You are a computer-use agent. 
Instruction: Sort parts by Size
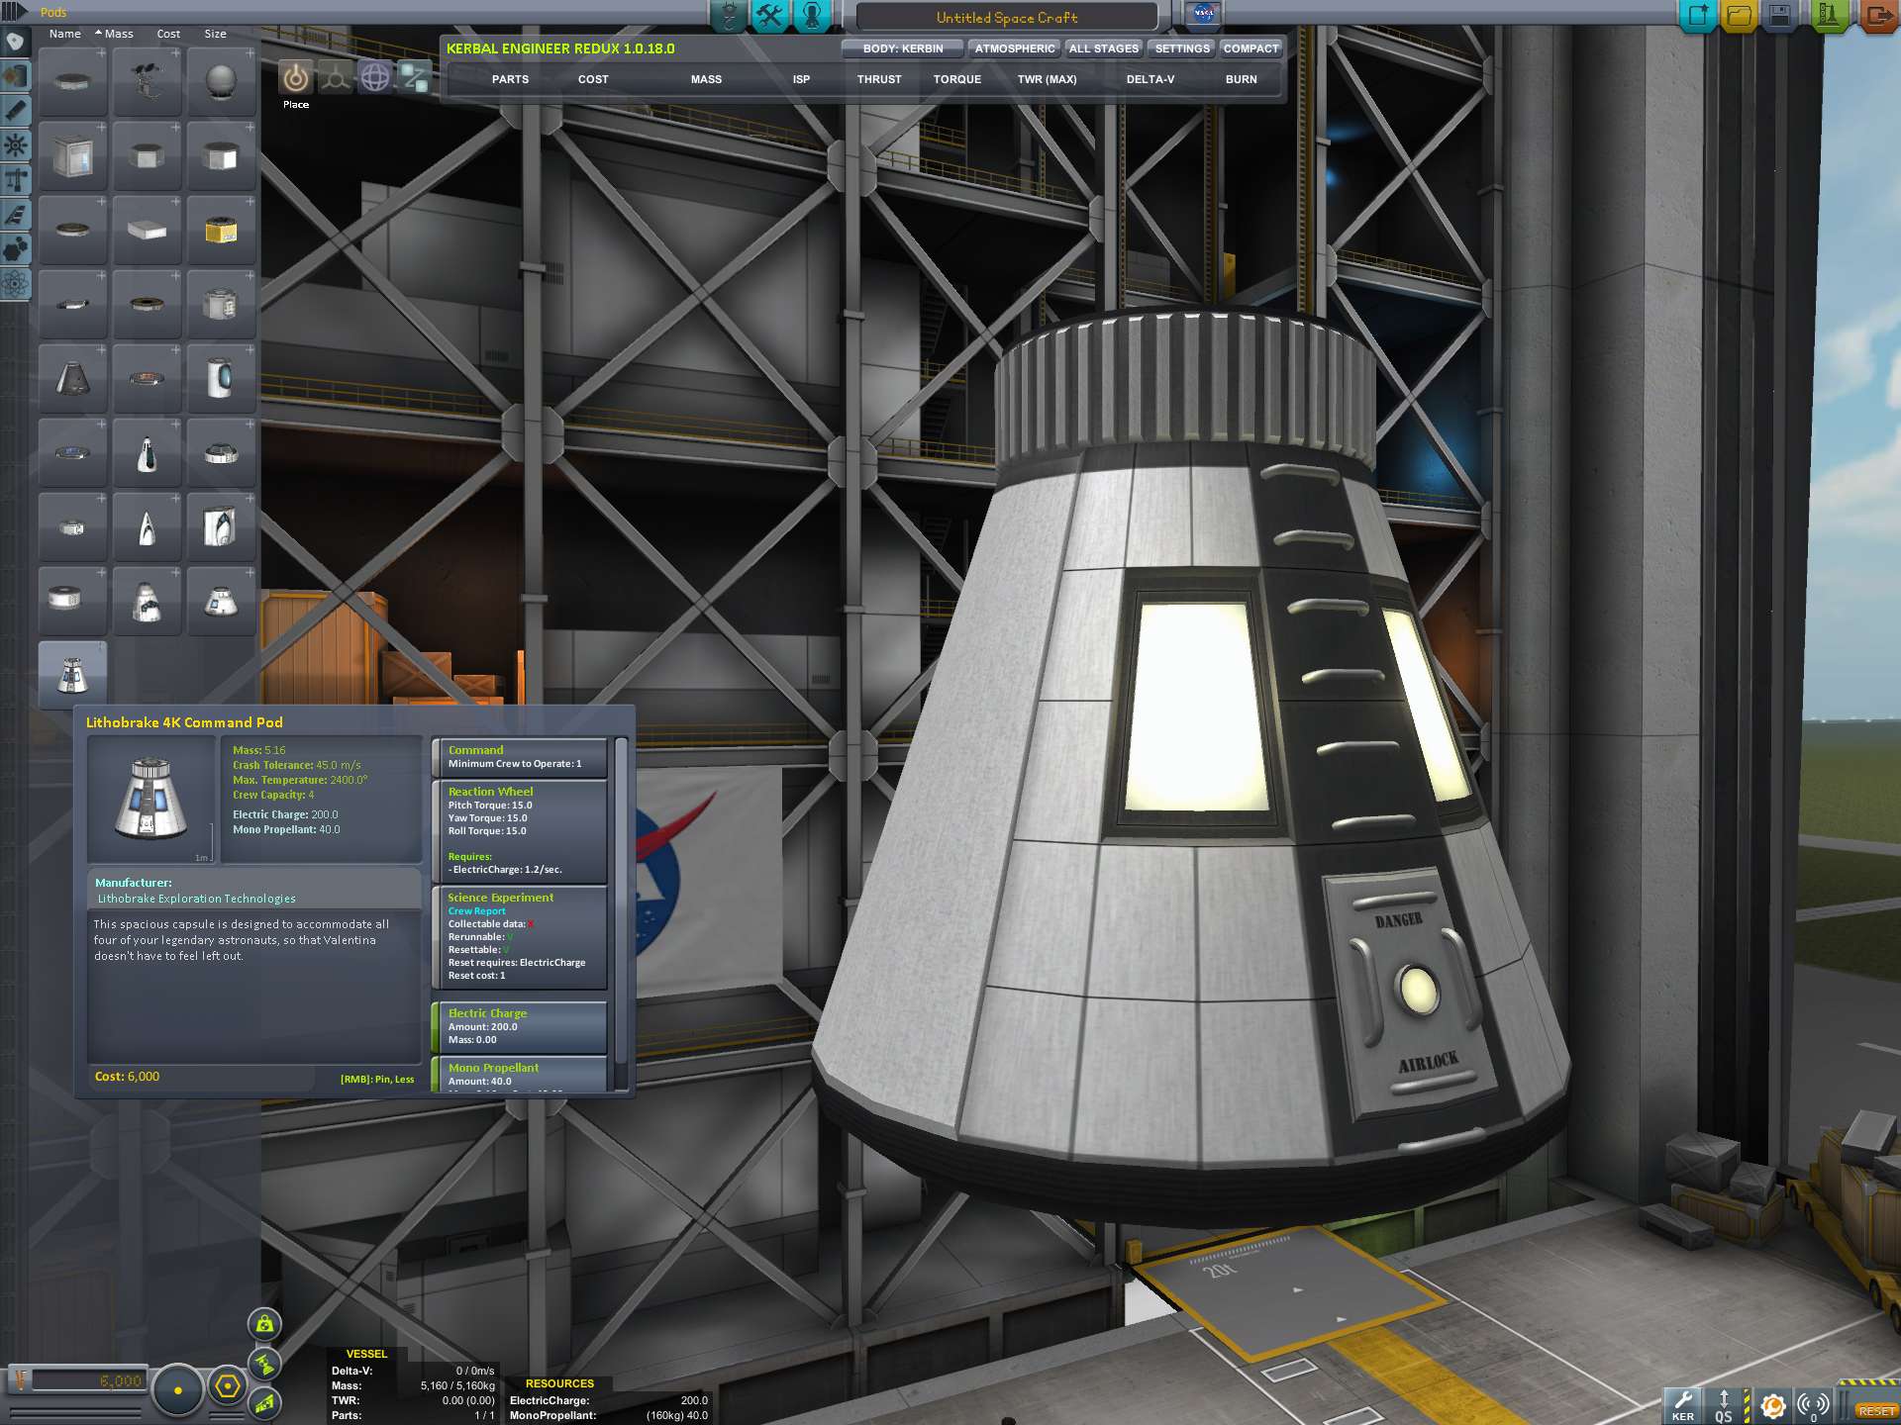click(215, 34)
